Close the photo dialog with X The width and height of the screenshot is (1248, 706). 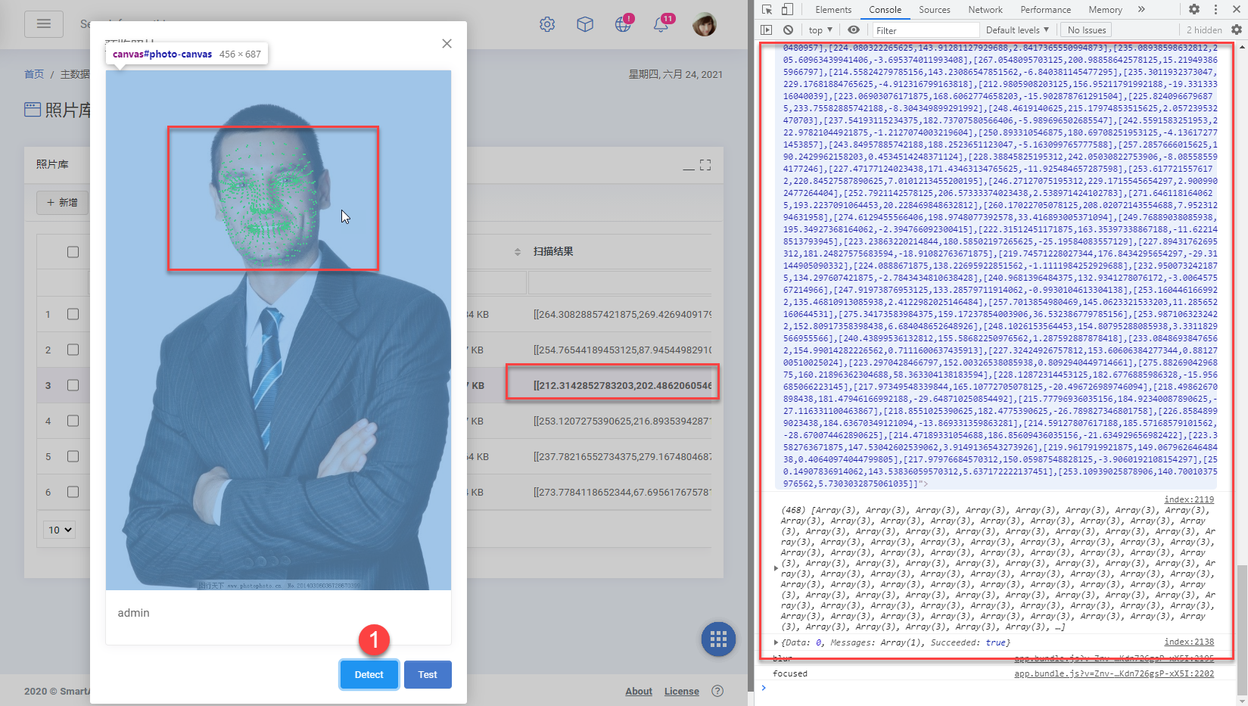pyautogui.click(x=447, y=43)
